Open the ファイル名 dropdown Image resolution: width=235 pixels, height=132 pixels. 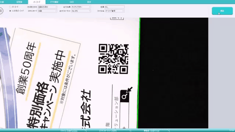click(115, 11)
